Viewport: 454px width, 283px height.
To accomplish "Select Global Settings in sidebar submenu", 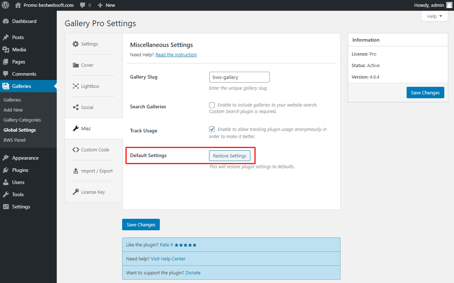I will (x=20, y=130).
